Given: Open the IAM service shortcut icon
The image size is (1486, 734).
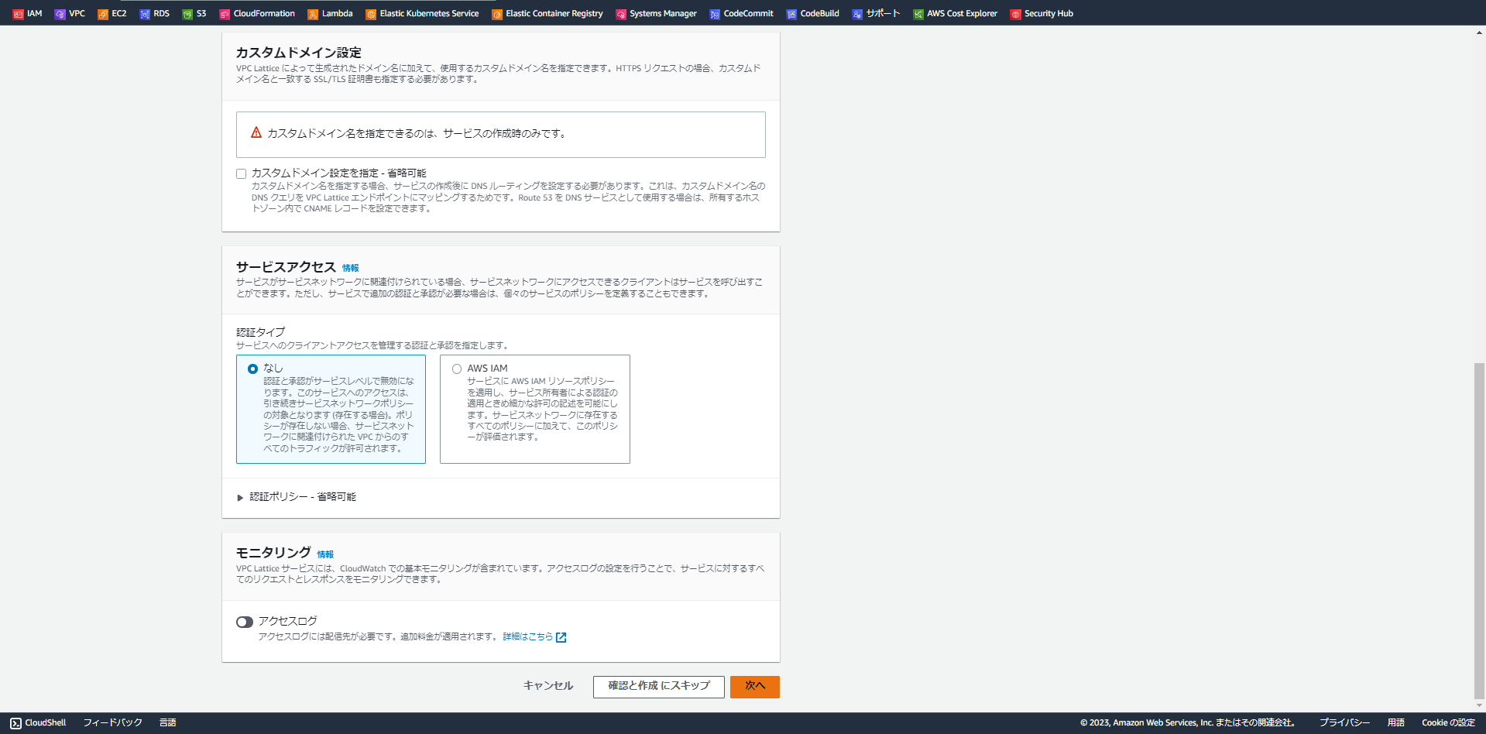Looking at the screenshot, I should pos(18,14).
